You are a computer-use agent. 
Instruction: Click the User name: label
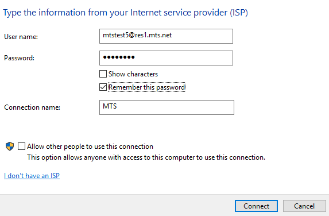point(21,37)
